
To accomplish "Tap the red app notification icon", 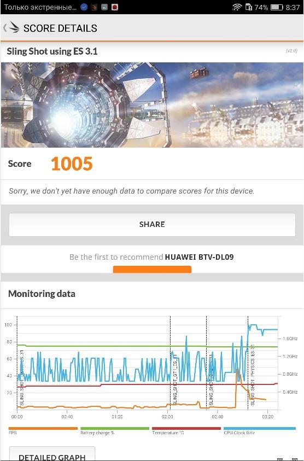I will [115, 7].
